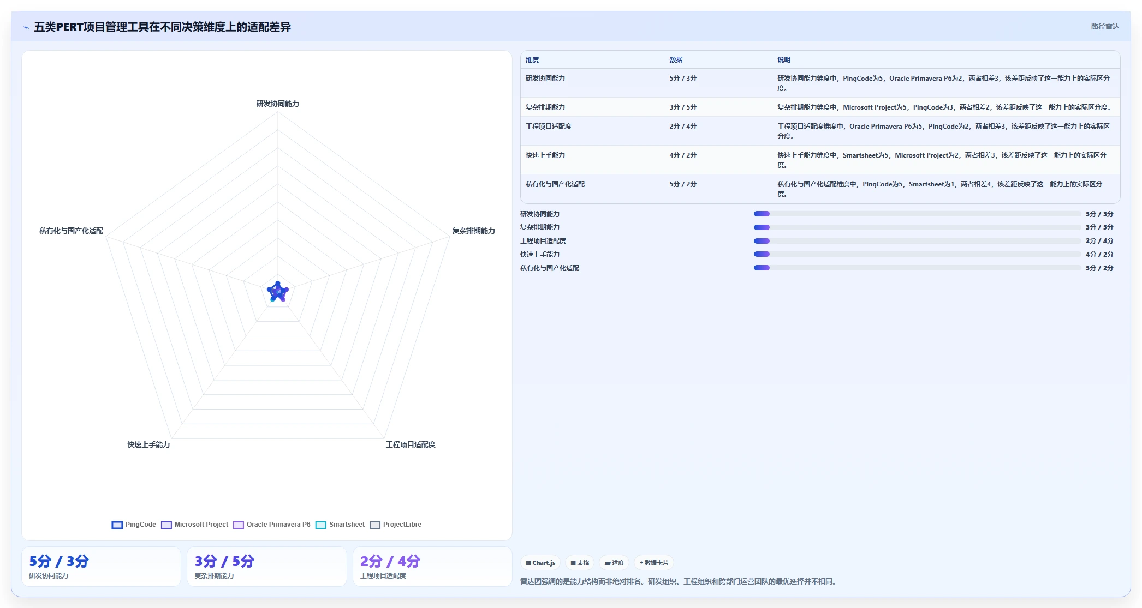The height and width of the screenshot is (608, 1142).
Task: Click the radar axis label 私有化与国产化适配
Action: pos(71,231)
